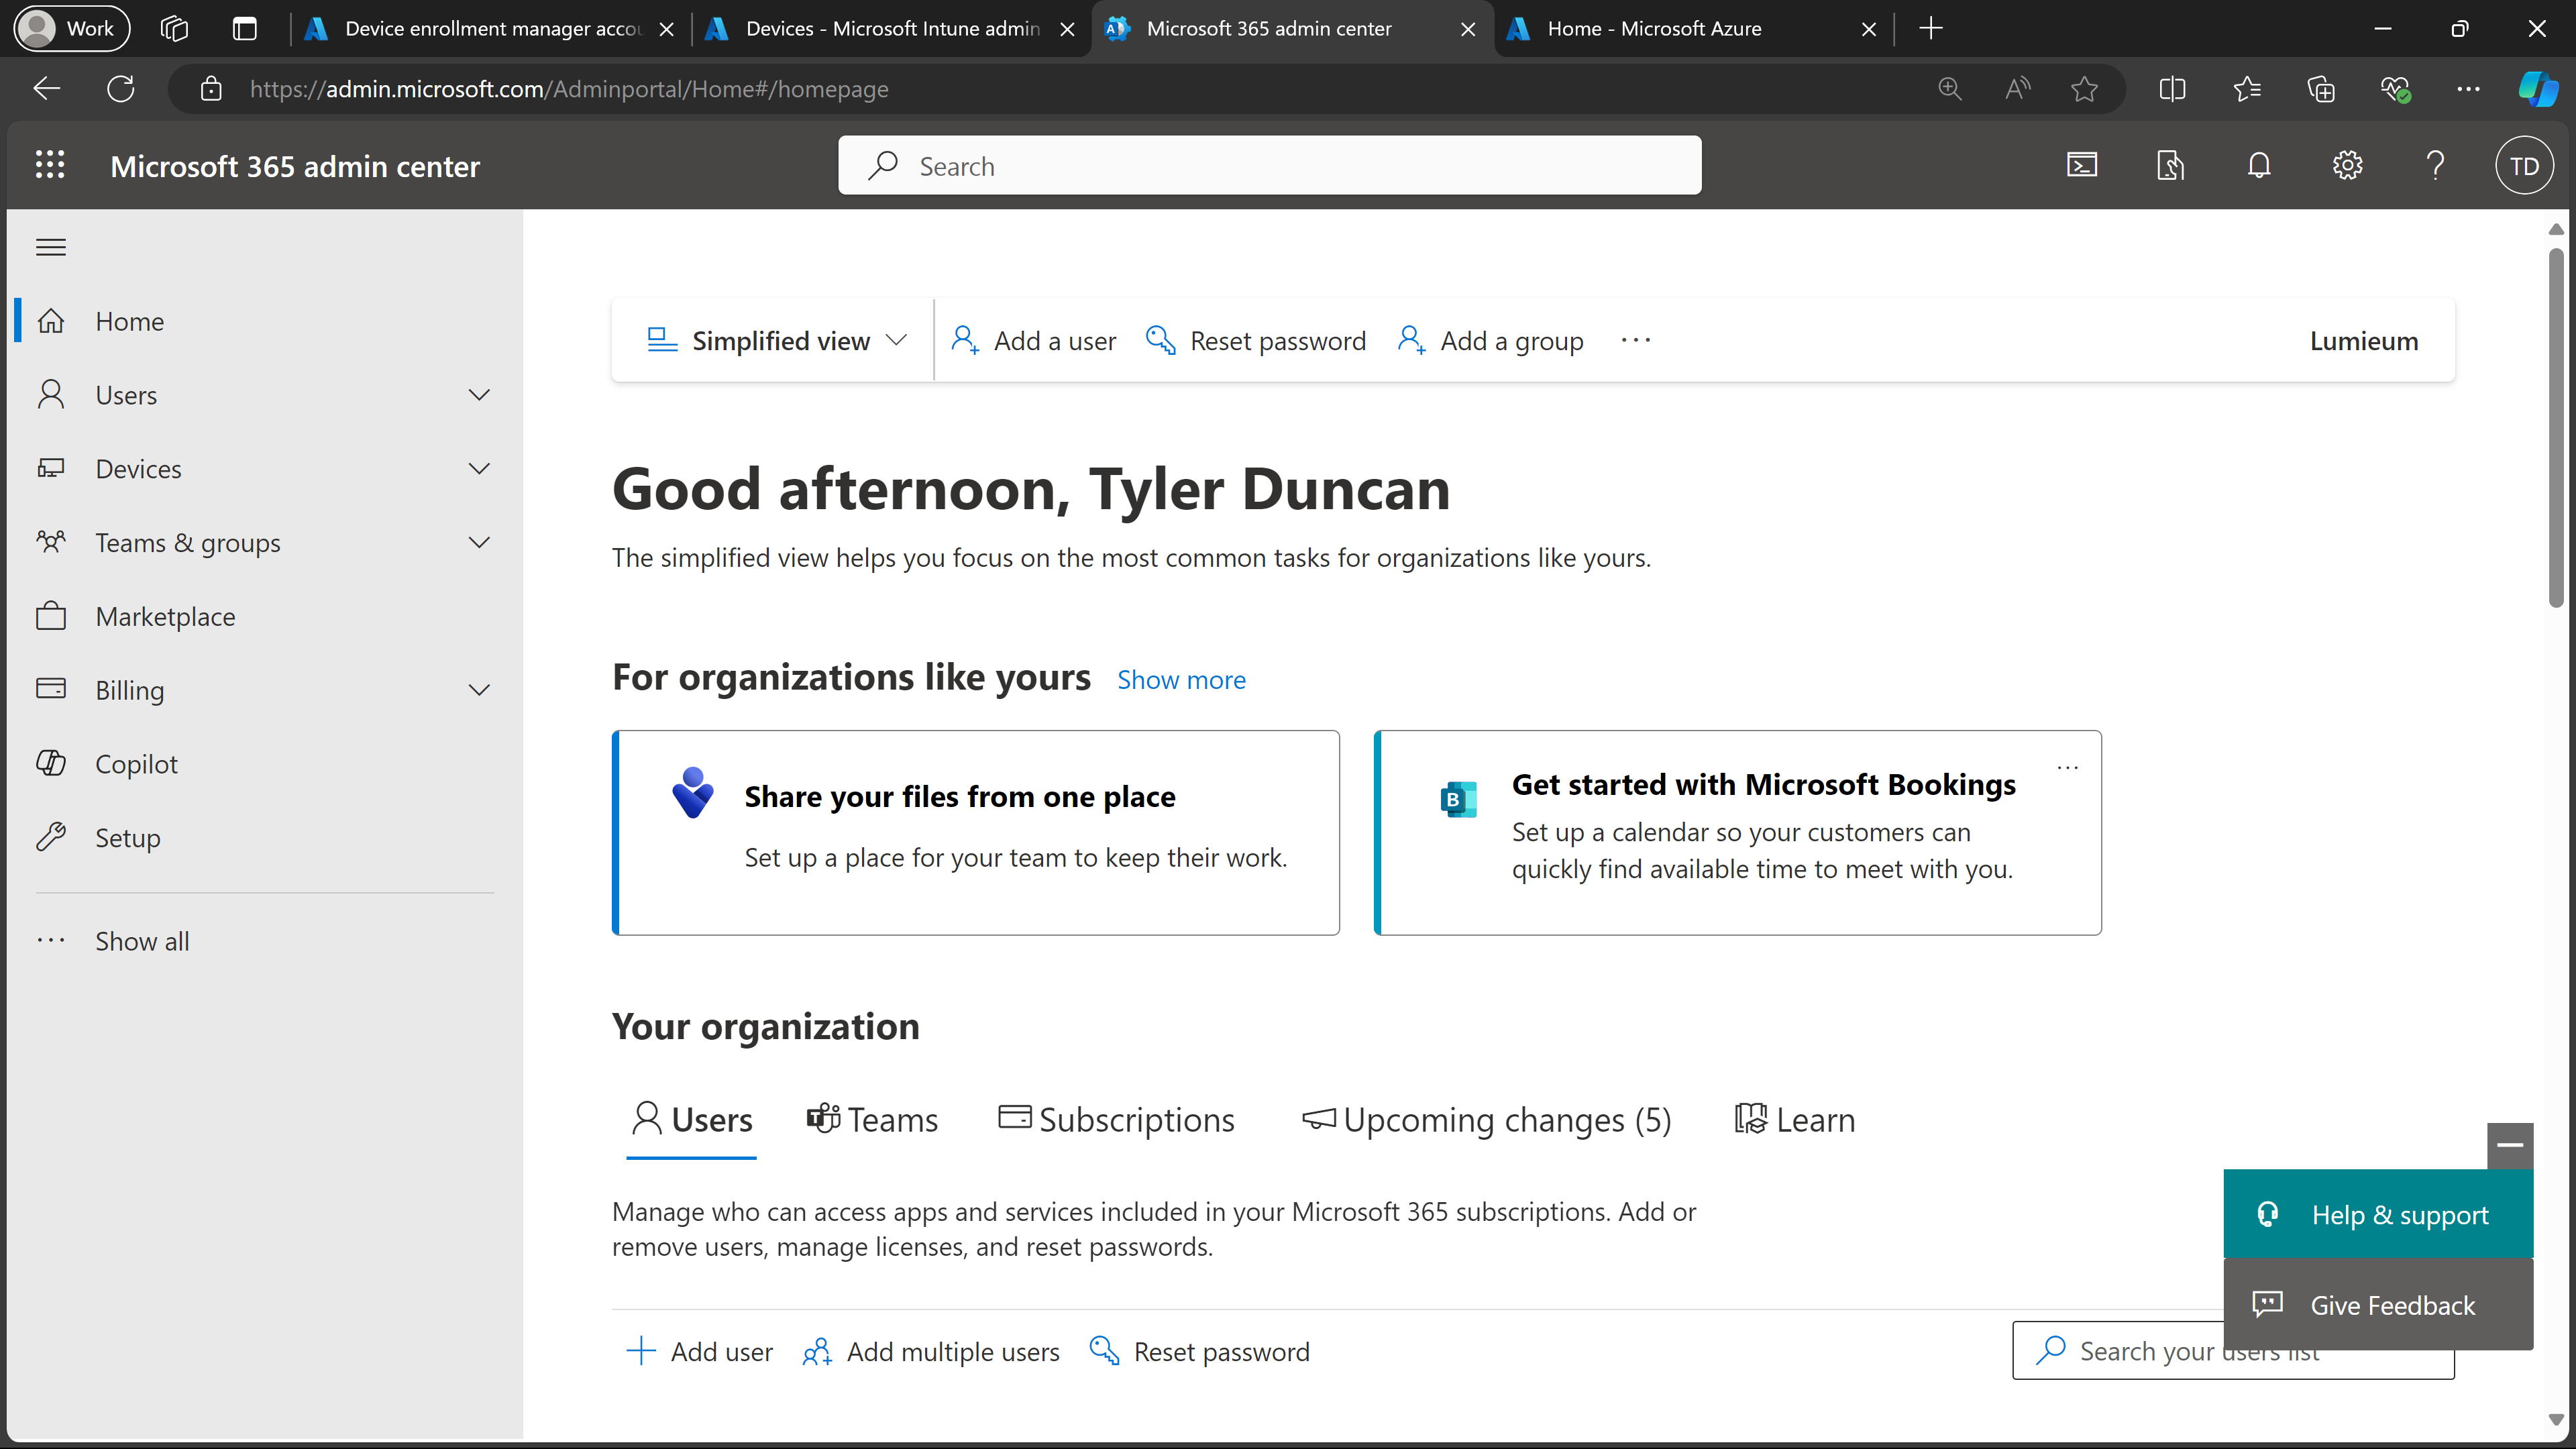Expand the Billing navigation section
The height and width of the screenshot is (1449, 2576).
(x=479, y=690)
